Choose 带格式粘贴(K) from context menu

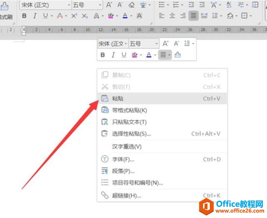[x=162, y=110]
